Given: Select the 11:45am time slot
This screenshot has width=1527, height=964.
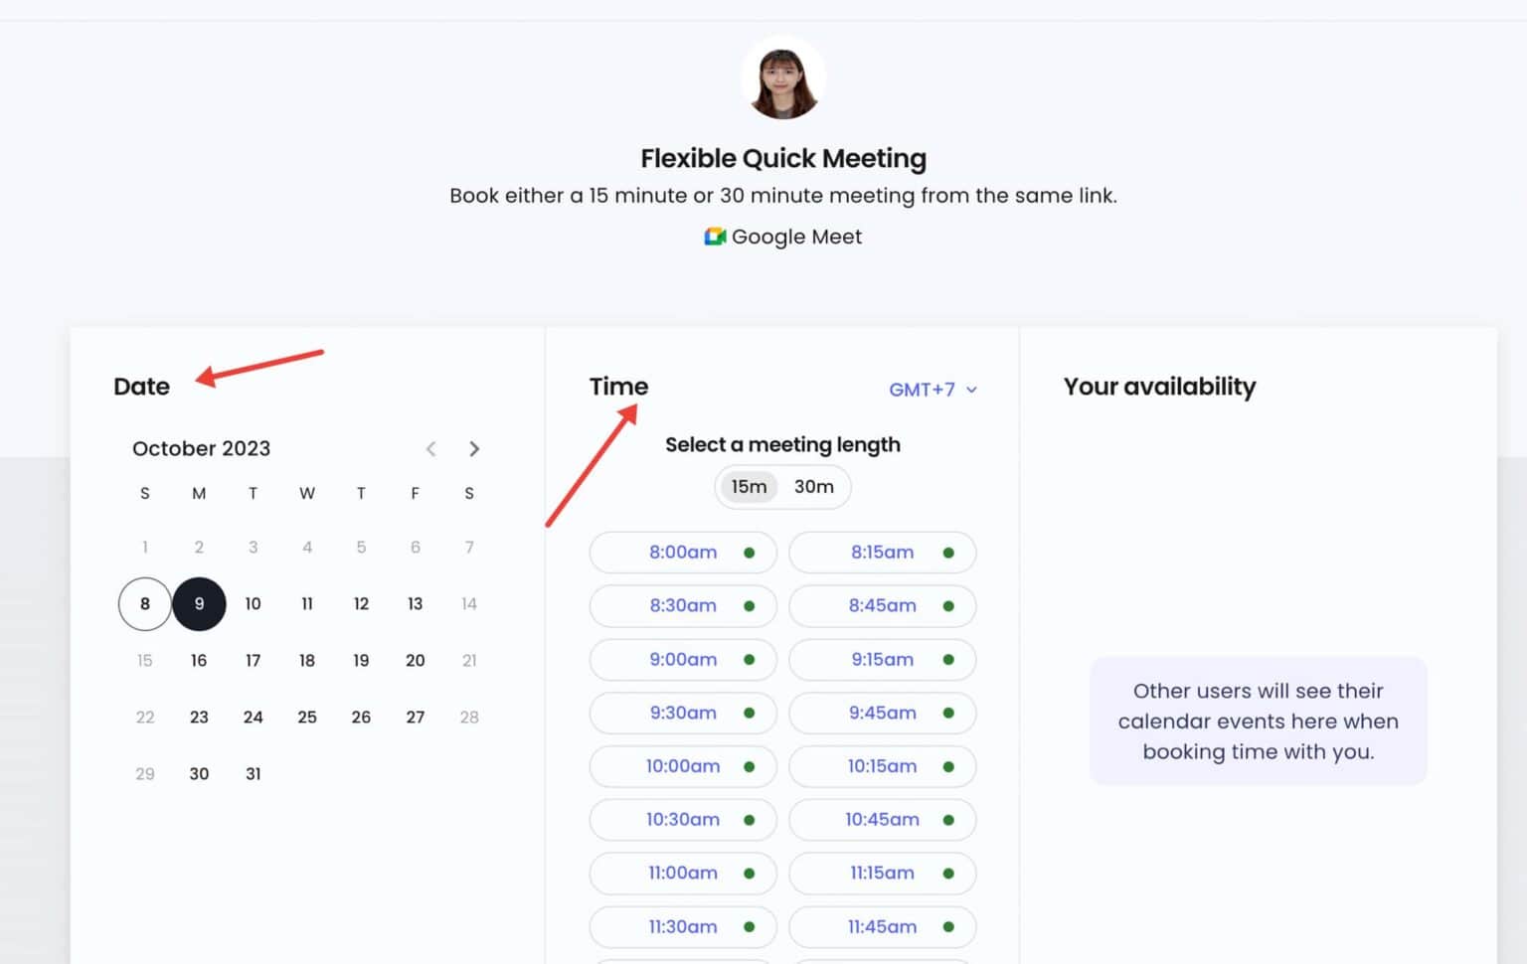Looking at the screenshot, I should pyautogui.click(x=882, y=927).
